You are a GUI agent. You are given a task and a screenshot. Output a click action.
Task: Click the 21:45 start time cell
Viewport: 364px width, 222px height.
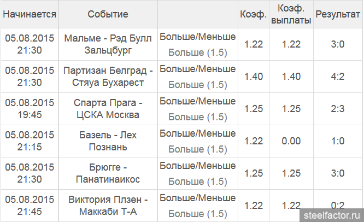[x=30, y=211]
